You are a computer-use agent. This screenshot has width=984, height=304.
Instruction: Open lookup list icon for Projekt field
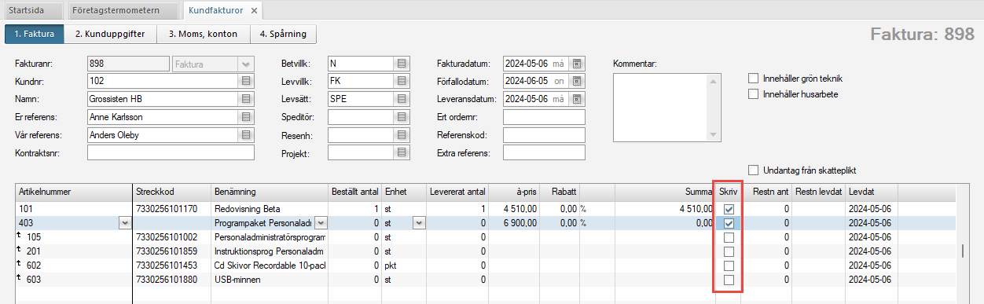click(x=402, y=153)
